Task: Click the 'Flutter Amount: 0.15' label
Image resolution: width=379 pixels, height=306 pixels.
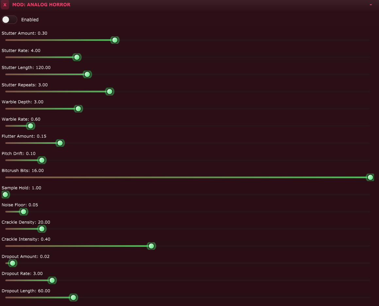Action: (x=24, y=136)
